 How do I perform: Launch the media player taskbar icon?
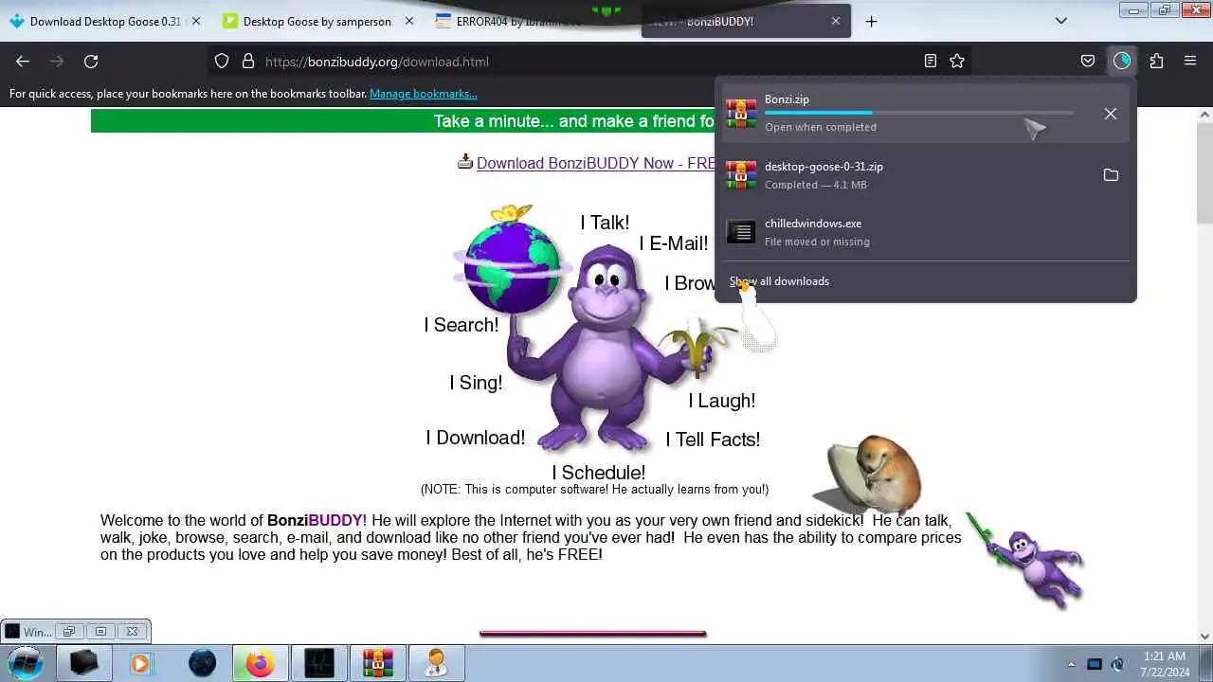pos(140,663)
